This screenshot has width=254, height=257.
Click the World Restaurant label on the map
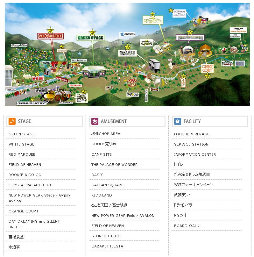[x=79, y=60]
